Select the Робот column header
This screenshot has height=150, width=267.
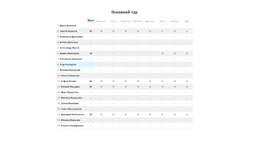pos(162,21)
